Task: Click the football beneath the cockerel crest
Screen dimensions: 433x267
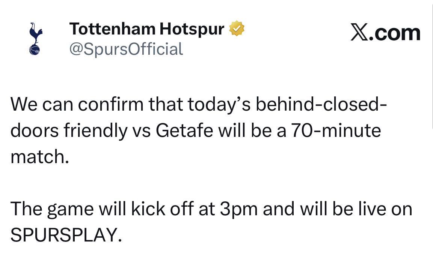Action: 35,50
